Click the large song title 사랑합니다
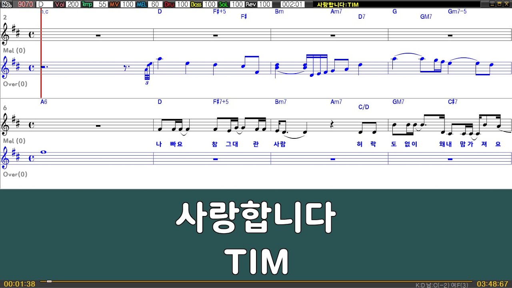512x288 pixels. tap(256, 218)
